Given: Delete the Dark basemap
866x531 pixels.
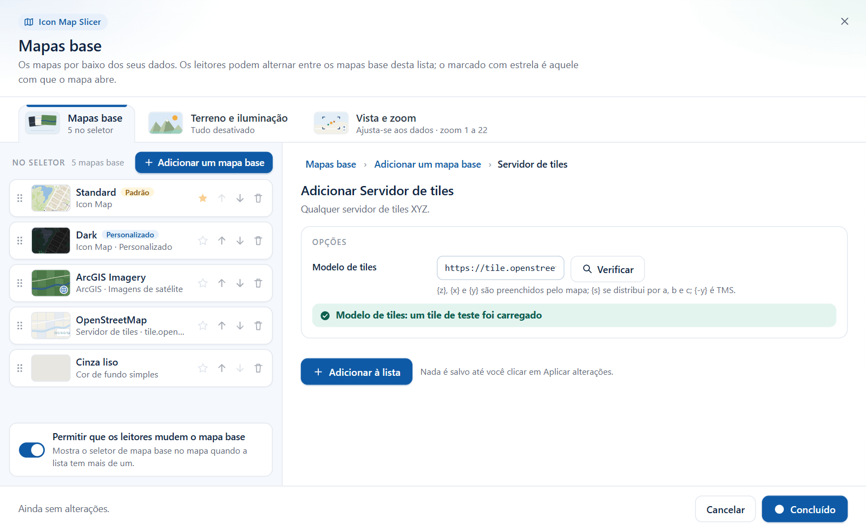Looking at the screenshot, I should tap(258, 241).
